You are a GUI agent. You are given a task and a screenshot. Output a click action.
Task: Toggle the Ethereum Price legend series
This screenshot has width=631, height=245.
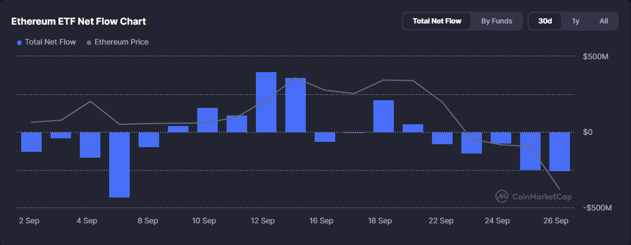(x=121, y=42)
